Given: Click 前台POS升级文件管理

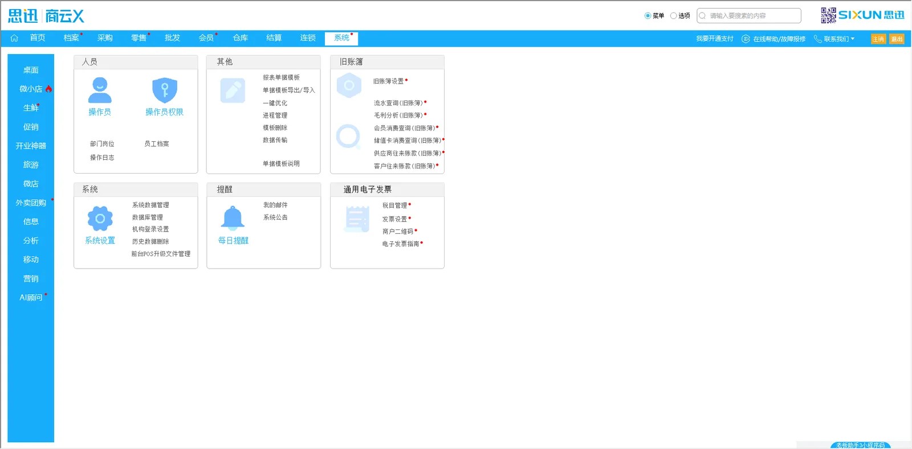Looking at the screenshot, I should pyautogui.click(x=161, y=254).
